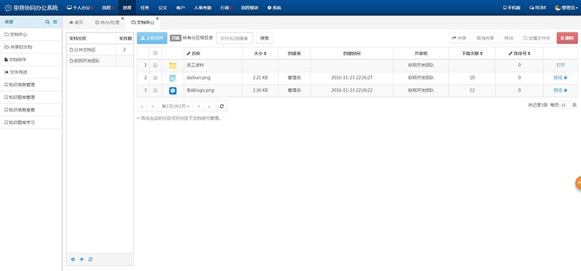Open the 管理员 user dropdown

click(566, 8)
